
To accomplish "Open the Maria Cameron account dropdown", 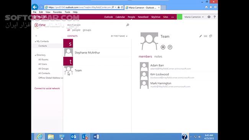I will [194, 17].
